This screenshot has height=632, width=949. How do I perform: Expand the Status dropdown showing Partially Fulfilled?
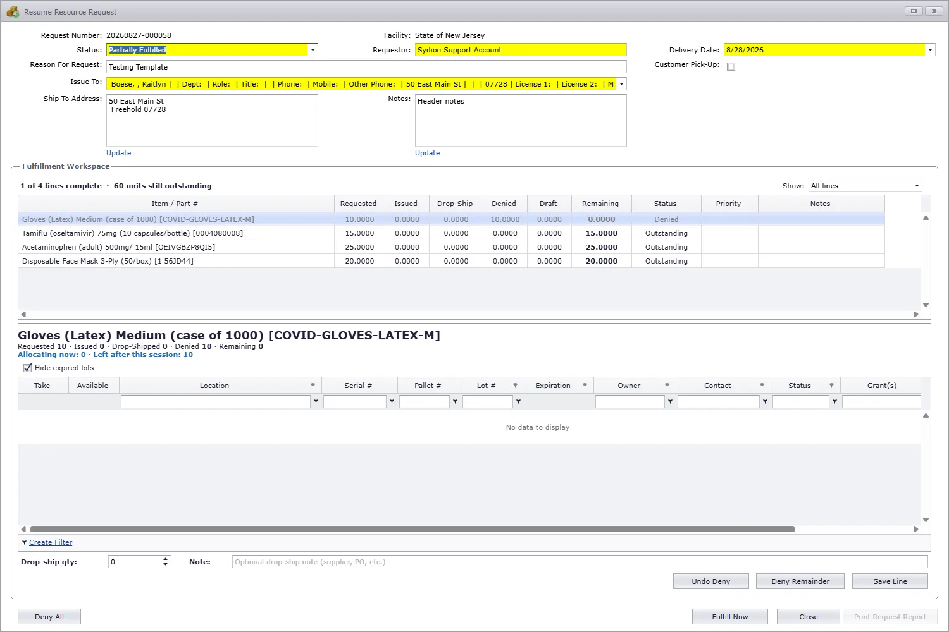click(x=313, y=50)
